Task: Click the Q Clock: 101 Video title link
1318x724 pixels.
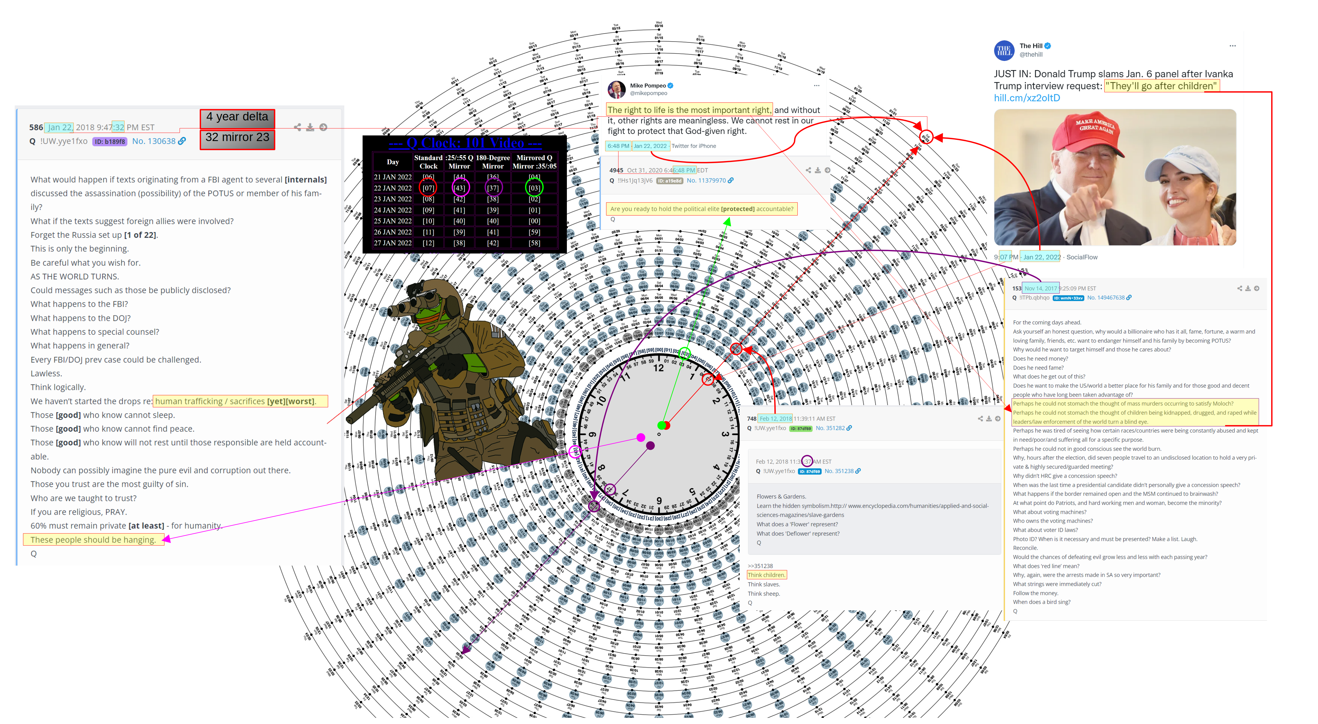Action: click(x=465, y=143)
